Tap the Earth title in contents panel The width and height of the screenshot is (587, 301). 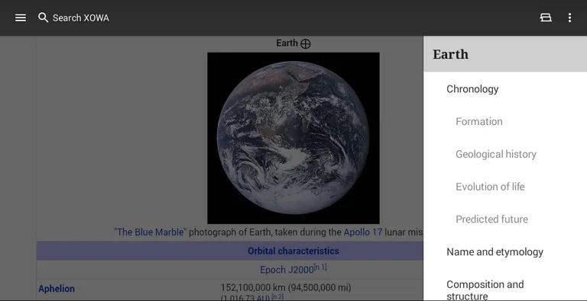(x=450, y=54)
